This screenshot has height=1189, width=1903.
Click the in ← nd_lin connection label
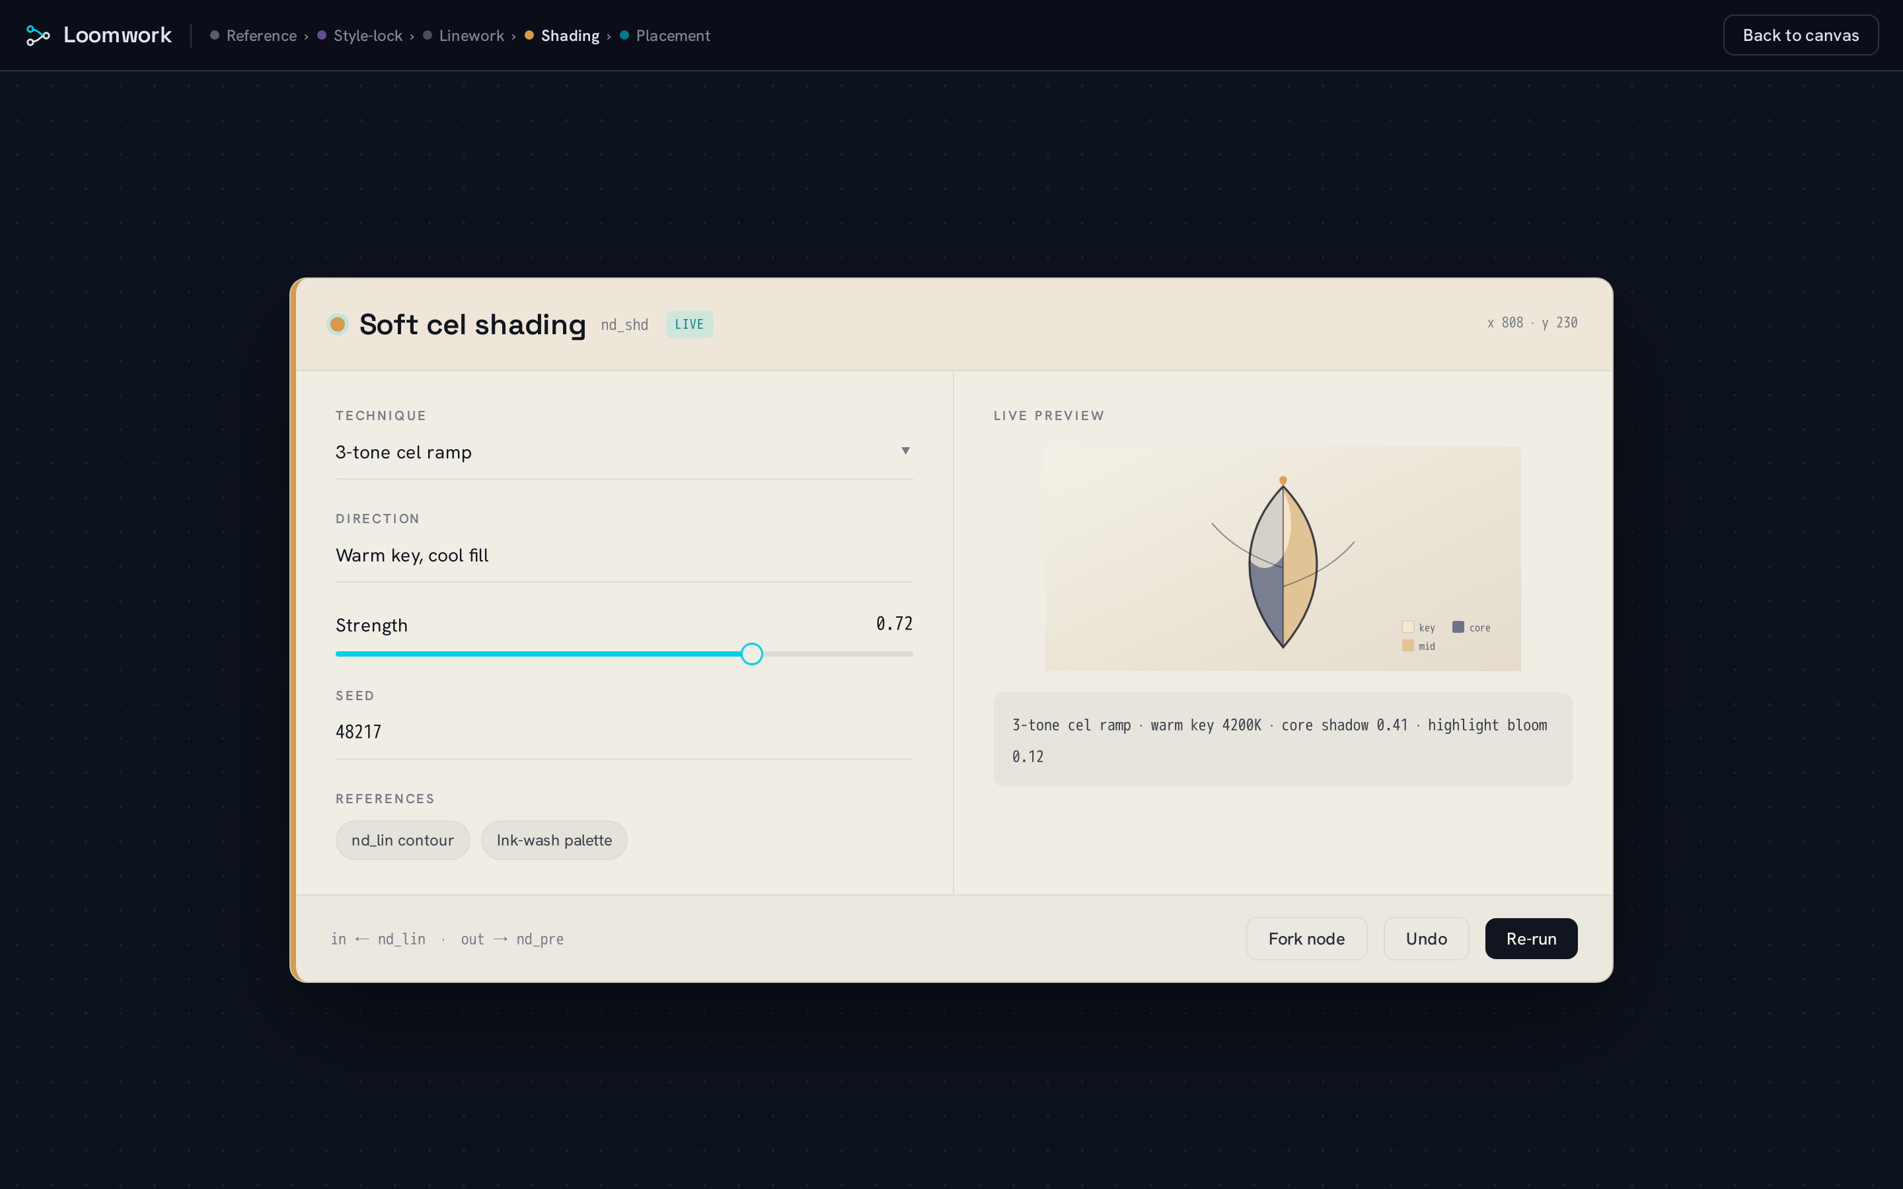coord(378,939)
